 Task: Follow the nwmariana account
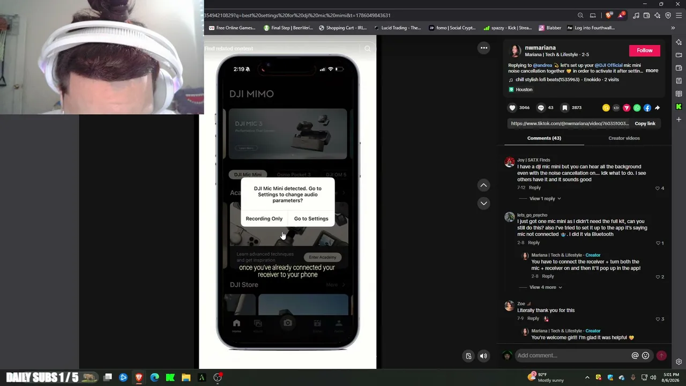tap(644, 50)
